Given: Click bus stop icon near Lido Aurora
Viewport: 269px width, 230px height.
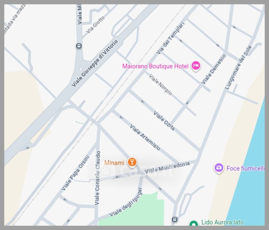Looking at the screenshot, I should [x=175, y=219].
